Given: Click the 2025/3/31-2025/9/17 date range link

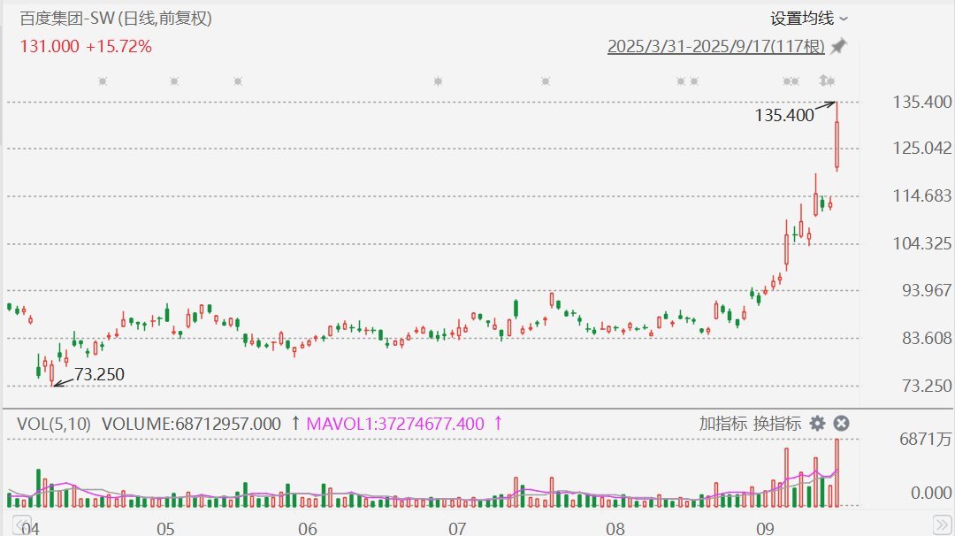Looking at the screenshot, I should pos(715,47).
